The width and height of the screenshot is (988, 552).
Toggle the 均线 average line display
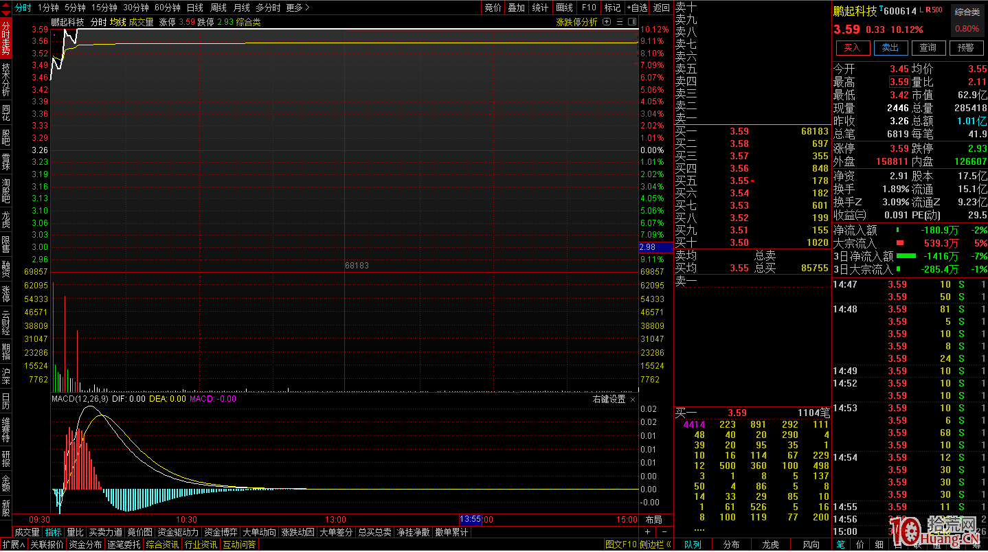point(118,22)
